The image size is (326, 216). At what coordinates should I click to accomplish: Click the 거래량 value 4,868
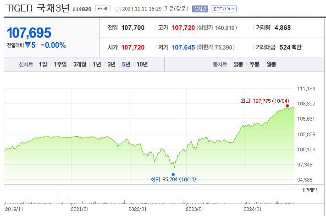(282, 28)
